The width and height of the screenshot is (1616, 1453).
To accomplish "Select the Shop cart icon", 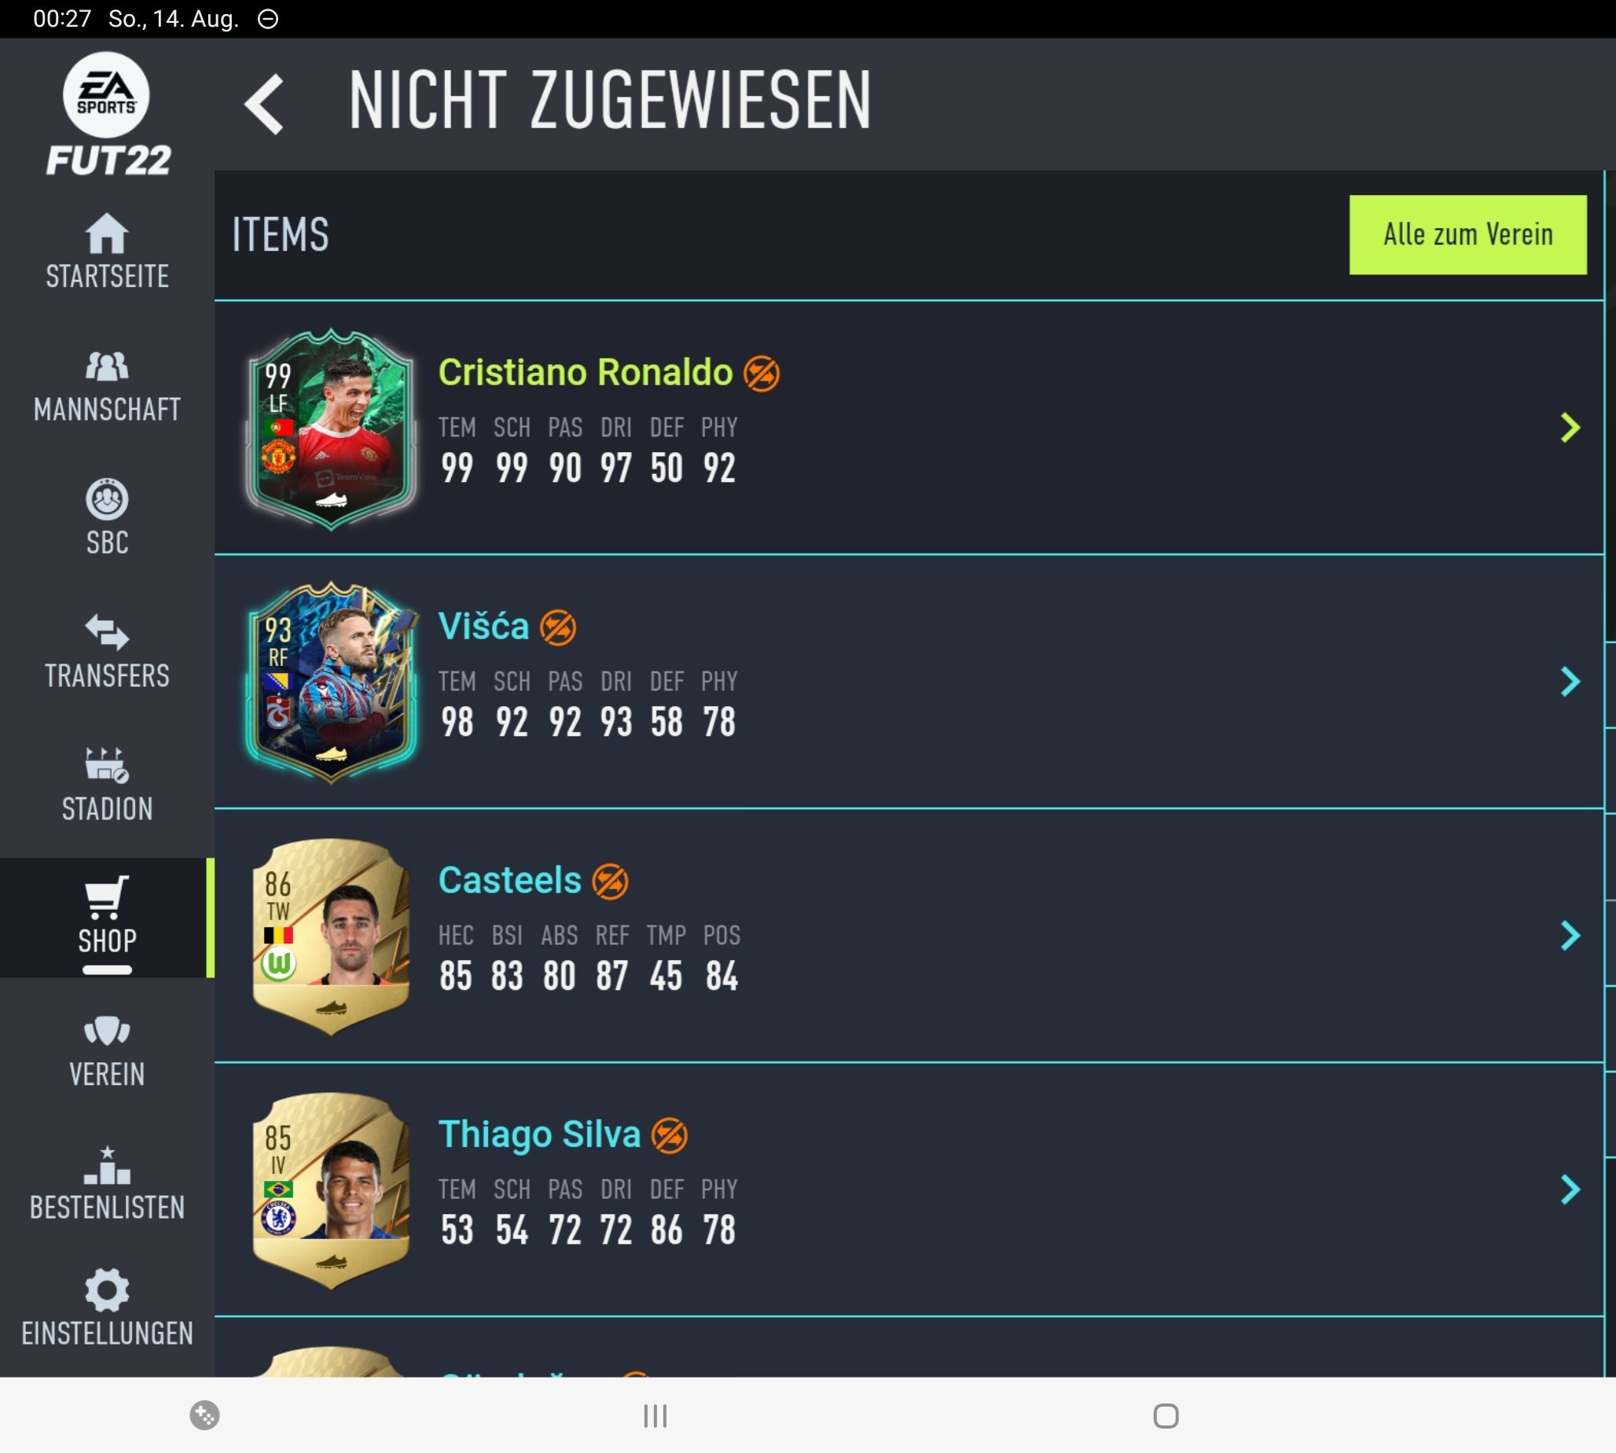I will [x=107, y=897].
